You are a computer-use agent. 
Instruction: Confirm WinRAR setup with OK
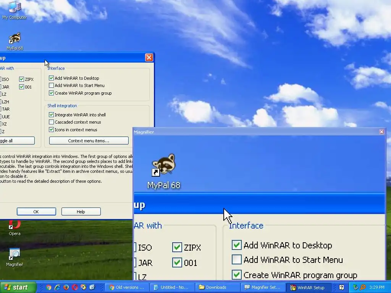point(36,211)
